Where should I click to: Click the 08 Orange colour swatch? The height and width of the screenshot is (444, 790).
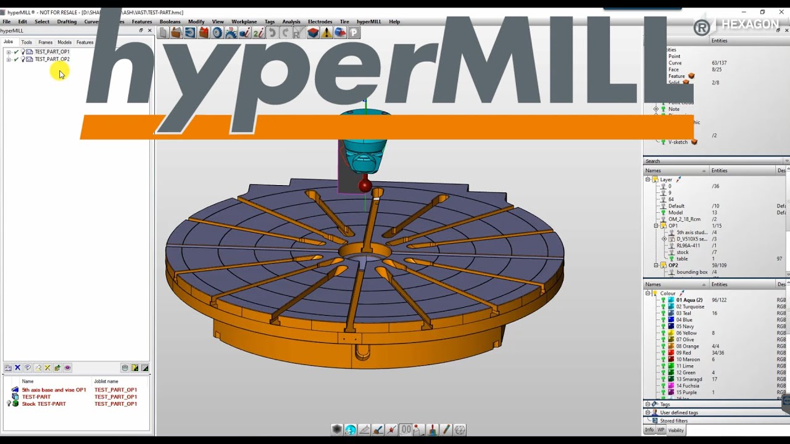pyautogui.click(x=671, y=347)
